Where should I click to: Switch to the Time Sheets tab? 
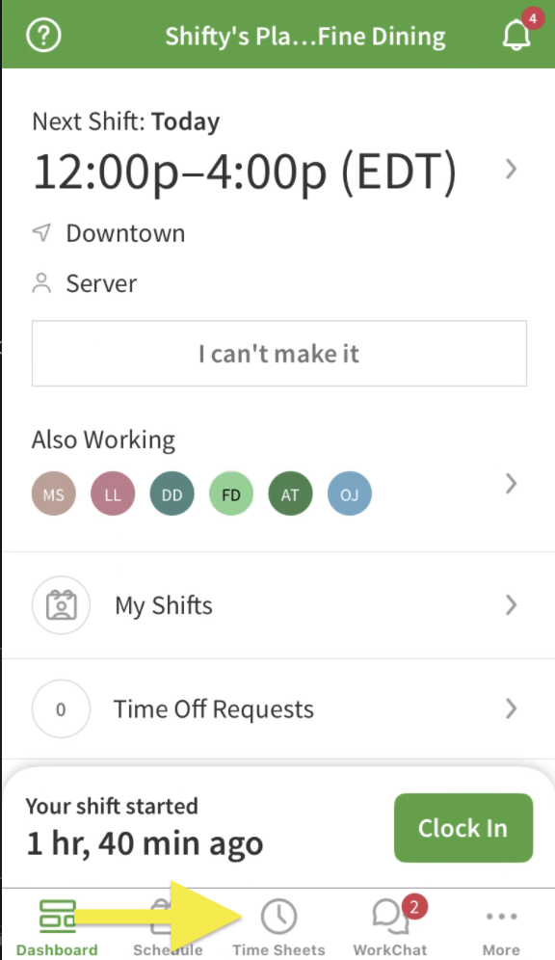tap(279, 927)
